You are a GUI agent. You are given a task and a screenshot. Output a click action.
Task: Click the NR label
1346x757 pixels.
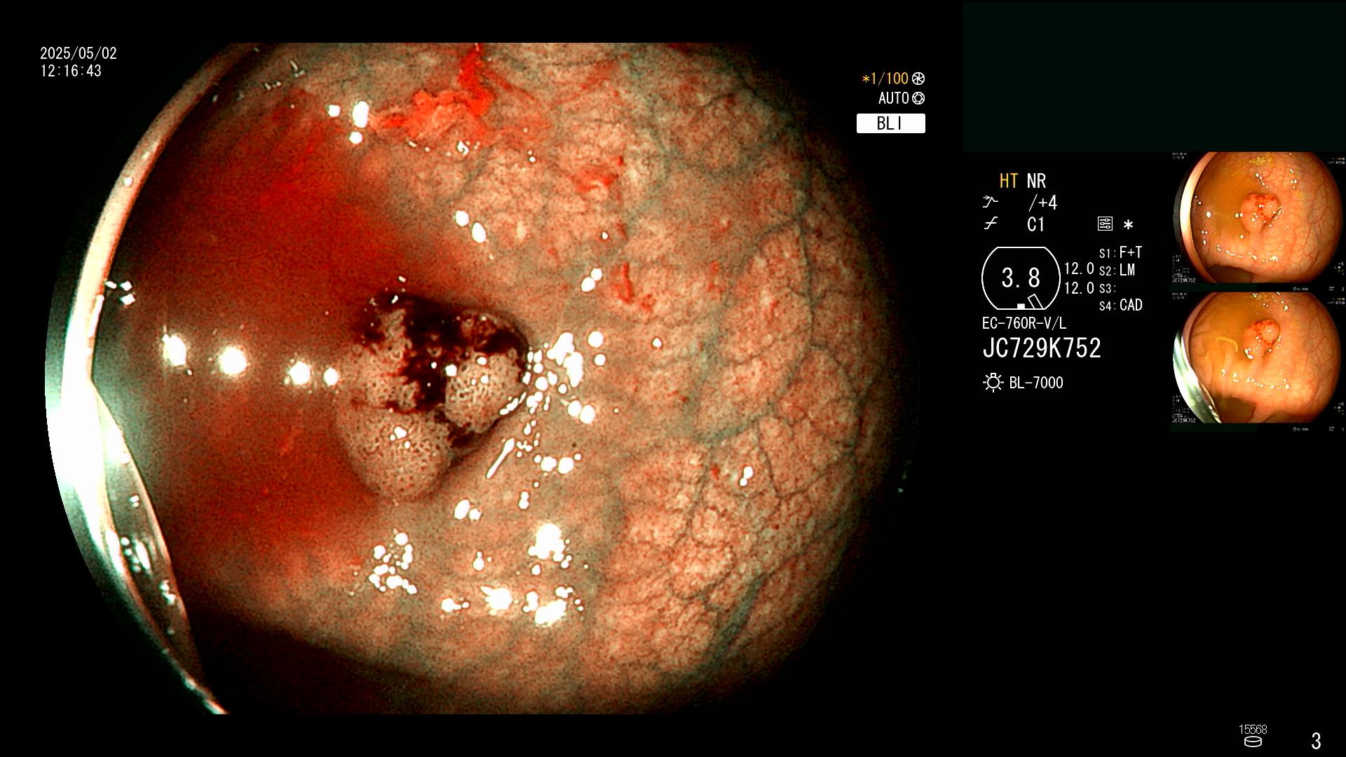coord(1036,181)
